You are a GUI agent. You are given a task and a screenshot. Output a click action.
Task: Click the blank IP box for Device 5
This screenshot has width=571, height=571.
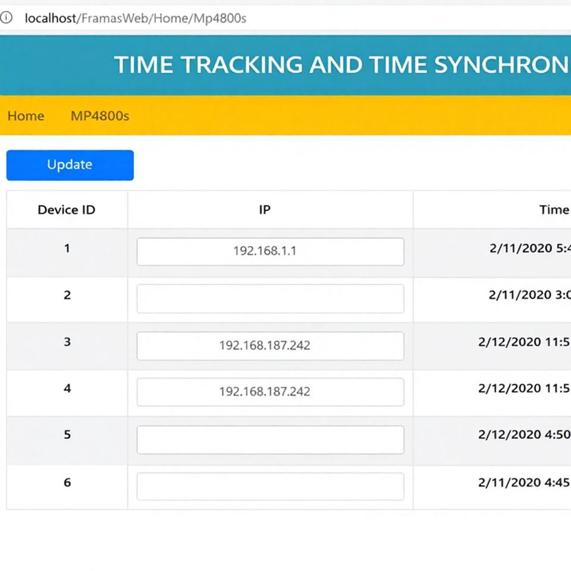click(x=270, y=440)
